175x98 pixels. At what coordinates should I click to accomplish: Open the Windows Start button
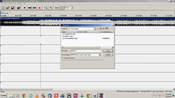coord(4,96)
